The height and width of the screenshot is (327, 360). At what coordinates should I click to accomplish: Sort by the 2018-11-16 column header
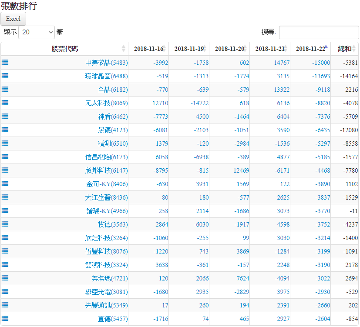(148, 49)
